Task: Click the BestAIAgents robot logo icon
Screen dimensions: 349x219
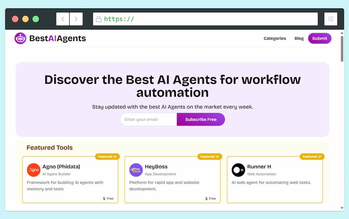Action: click(20, 38)
